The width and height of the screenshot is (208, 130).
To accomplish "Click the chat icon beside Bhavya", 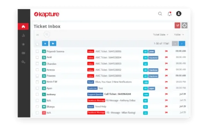I will click(44, 106).
